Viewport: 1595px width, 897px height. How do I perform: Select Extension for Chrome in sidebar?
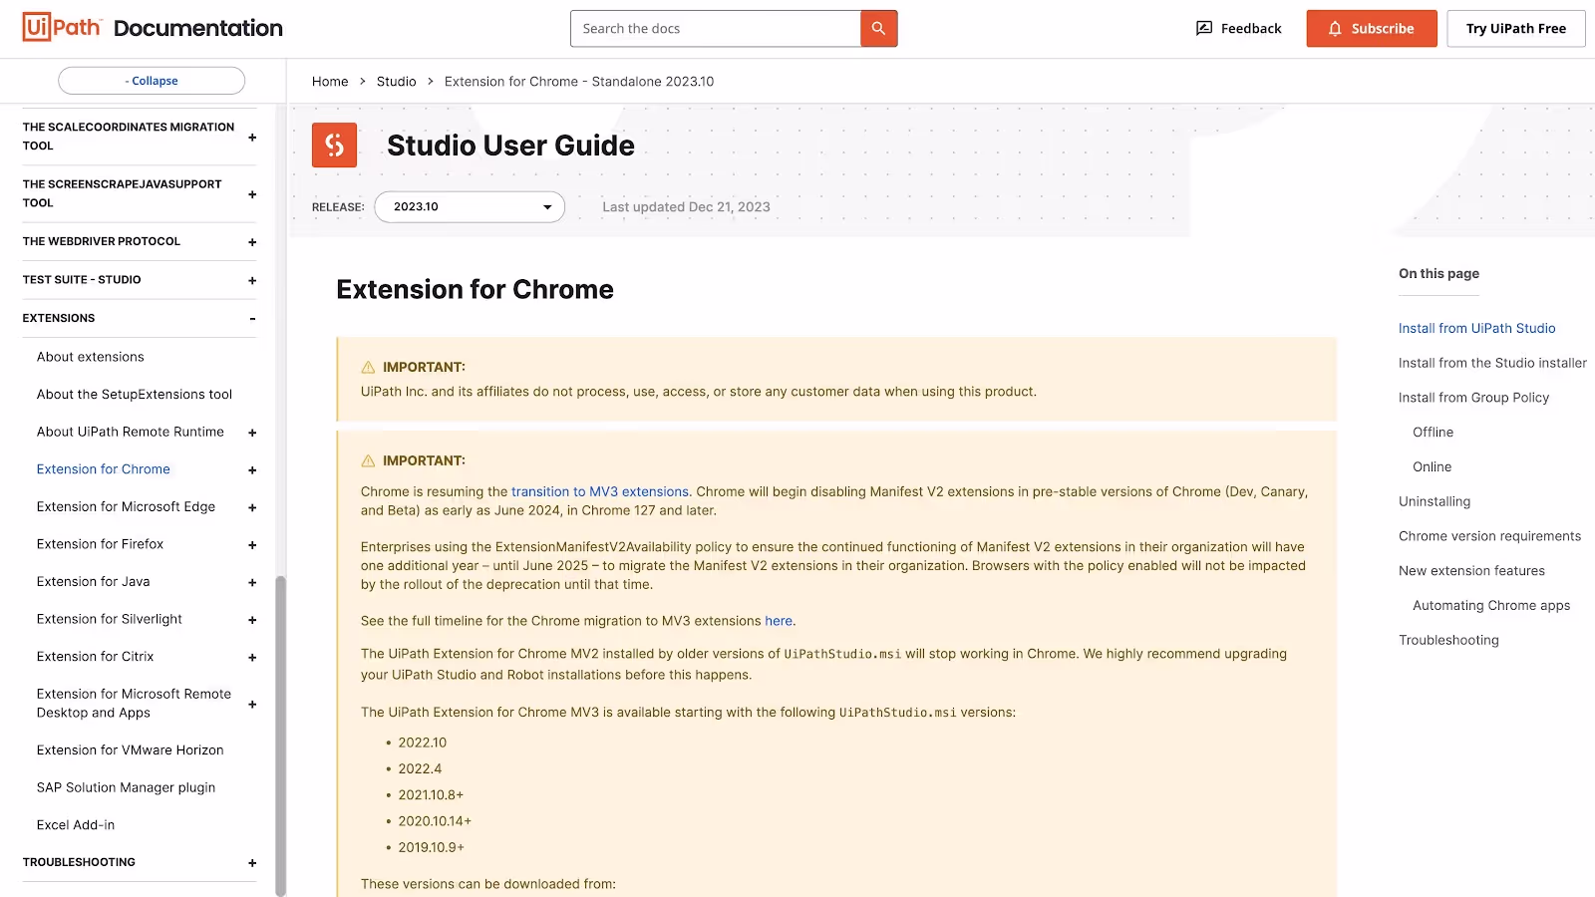(104, 469)
